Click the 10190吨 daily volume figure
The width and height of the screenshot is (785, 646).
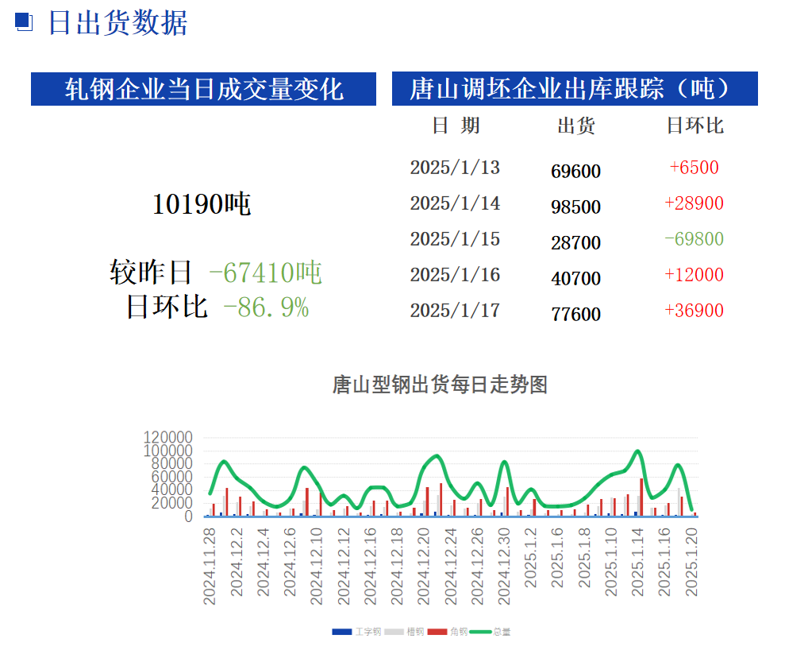202,205
